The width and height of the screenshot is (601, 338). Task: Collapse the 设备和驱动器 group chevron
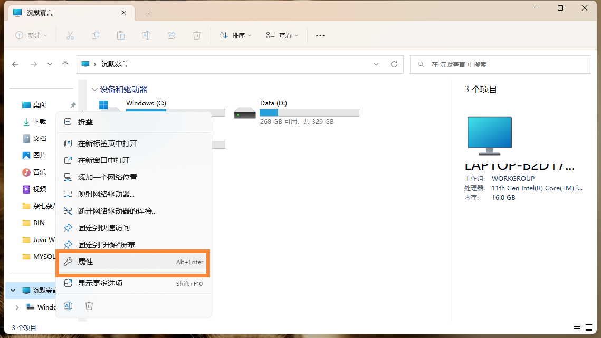[94, 89]
